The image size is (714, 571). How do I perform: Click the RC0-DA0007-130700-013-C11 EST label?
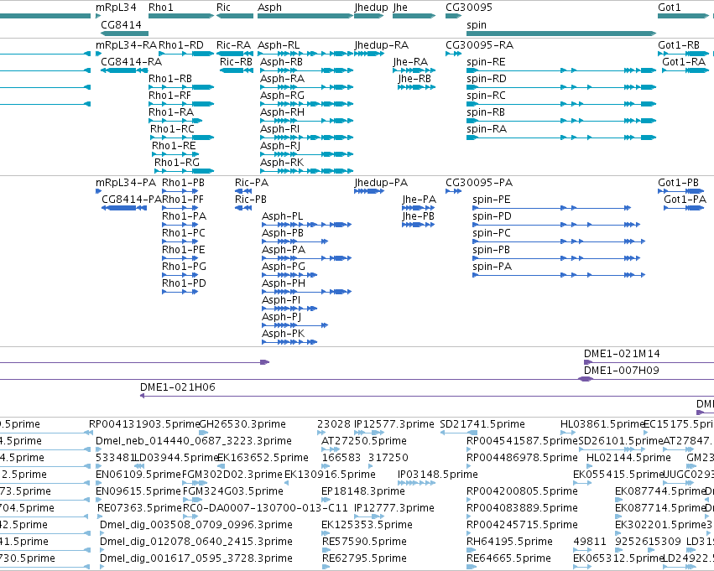coord(265,508)
